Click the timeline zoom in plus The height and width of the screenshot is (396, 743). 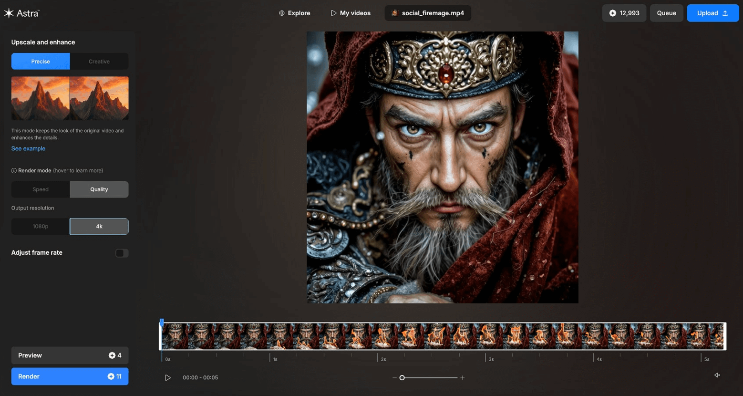pos(462,377)
